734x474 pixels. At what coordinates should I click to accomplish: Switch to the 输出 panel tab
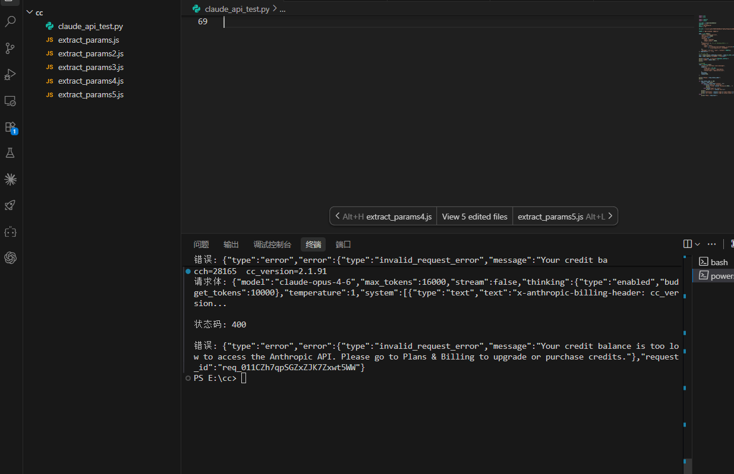coord(231,244)
